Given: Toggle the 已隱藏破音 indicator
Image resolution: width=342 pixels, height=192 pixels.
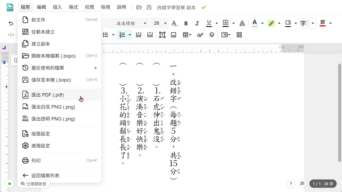Looking at the screenshot, I should tap(33, 184).
